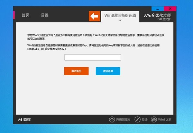
Task: Open the 升级到魔方 link text
Action: click(x=123, y=120)
